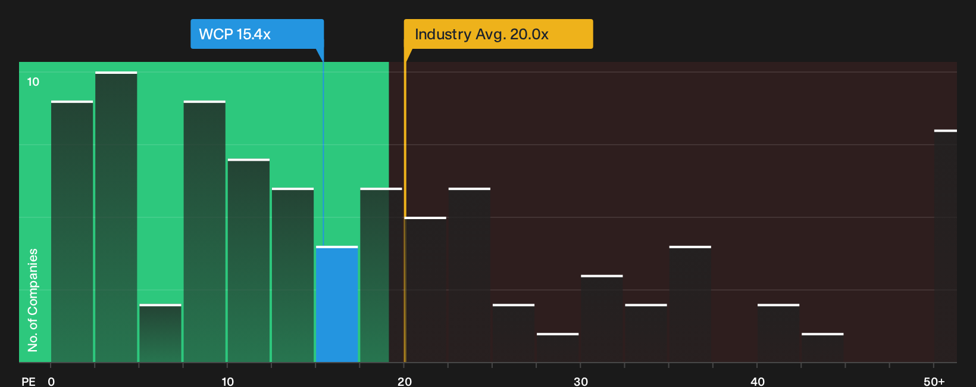Select the bar starting at PE 40

pyautogui.click(x=778, y=333)
